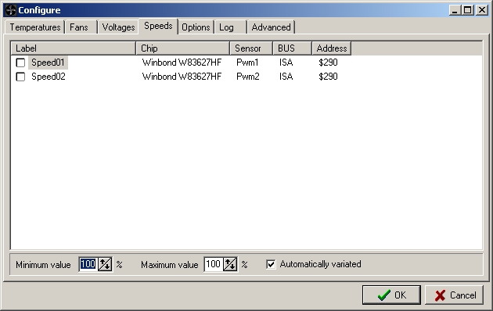
Task: Click the BUS column header
Action: (293, 48)
